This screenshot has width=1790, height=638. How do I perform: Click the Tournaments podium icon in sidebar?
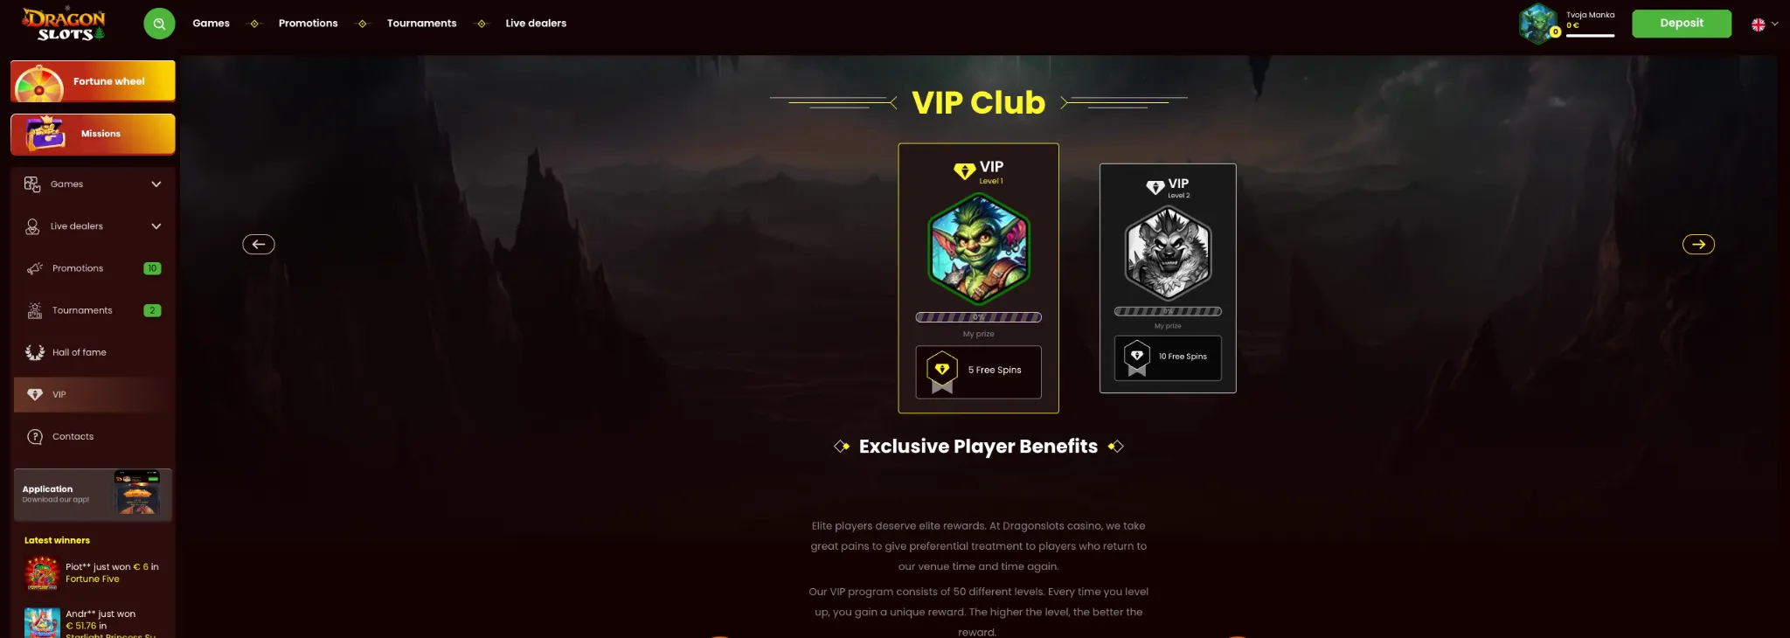[x=35, y=310]
